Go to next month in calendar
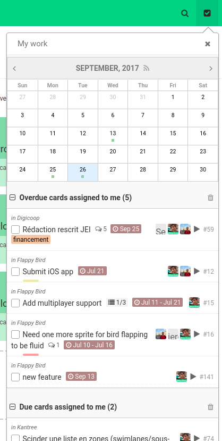Image resolution: width=222 pixels, height=441 pixels. click(211, 68)
